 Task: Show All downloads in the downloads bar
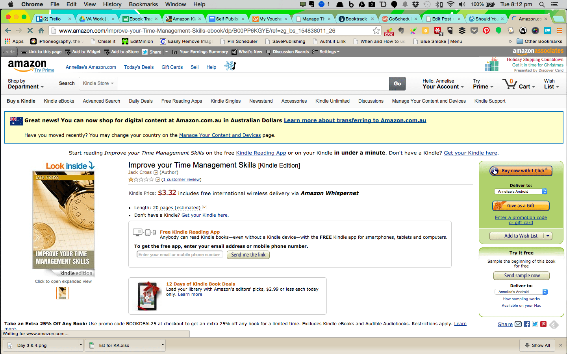click(x=537, y=345)
